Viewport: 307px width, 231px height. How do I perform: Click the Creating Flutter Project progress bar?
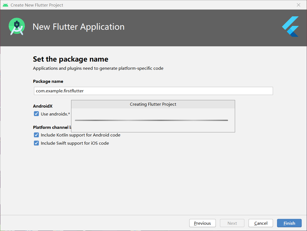tap(151, 120)
